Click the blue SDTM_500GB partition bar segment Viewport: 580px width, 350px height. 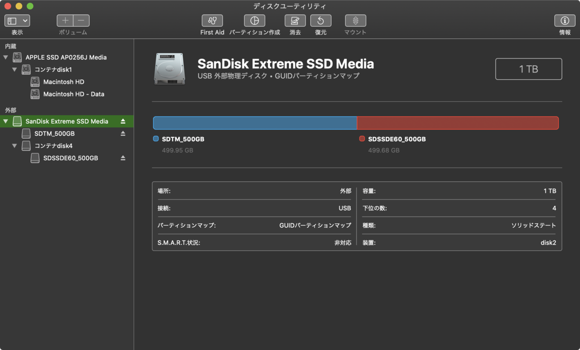255,123
